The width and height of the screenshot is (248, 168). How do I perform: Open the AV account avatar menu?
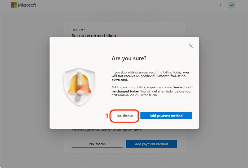232,5
